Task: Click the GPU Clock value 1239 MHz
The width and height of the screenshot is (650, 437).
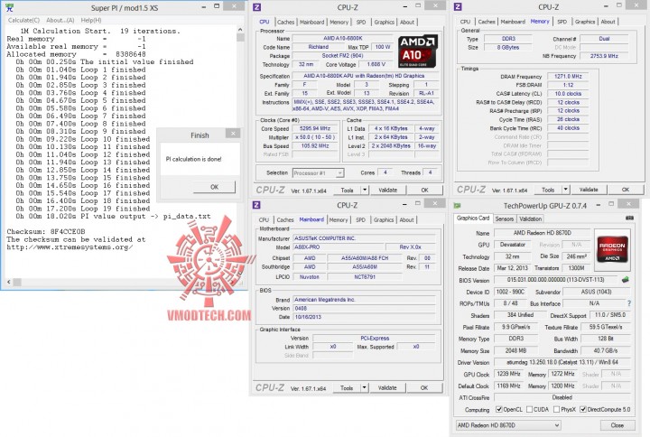Action: pyautogui.click(x=508, y=374)
